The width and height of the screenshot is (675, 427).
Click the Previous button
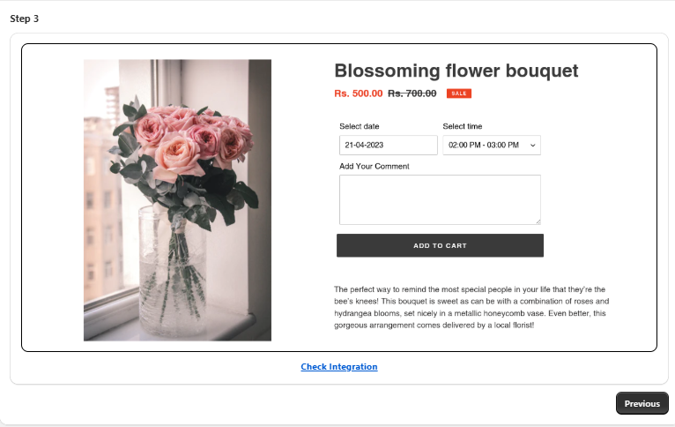[642, 403]
